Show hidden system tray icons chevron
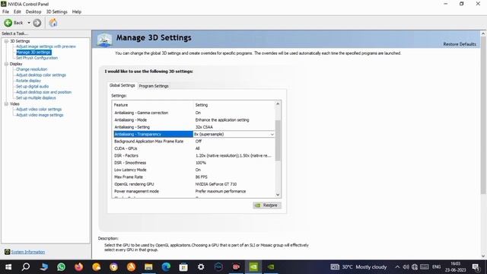Viewport: 487px width, 274px height. point(397,267)
